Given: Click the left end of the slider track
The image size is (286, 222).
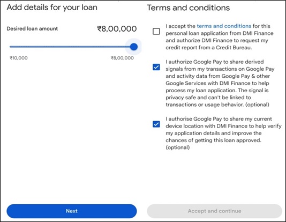Looking at the screenshot, I should (x=11, y=47).
